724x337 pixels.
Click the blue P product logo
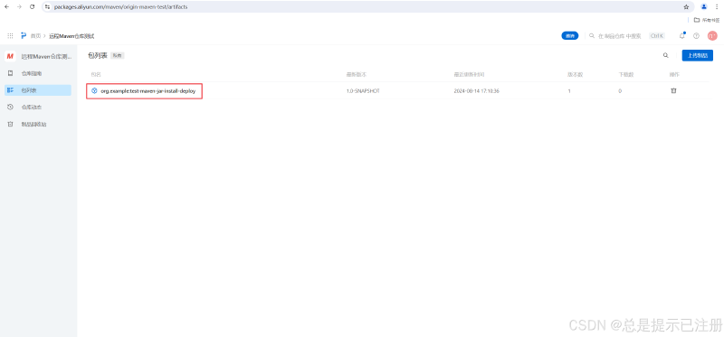24,35
